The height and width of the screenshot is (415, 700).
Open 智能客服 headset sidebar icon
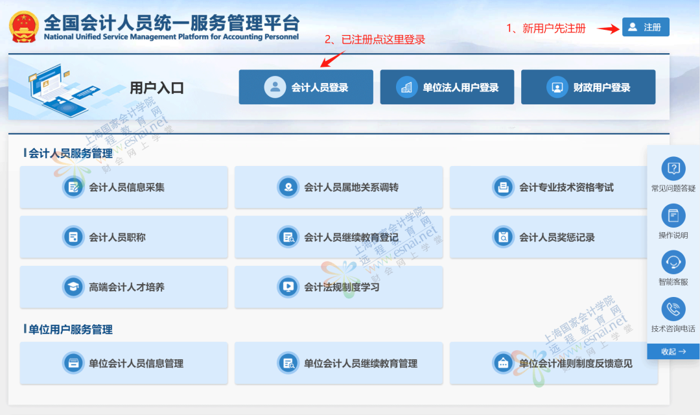coord(673,262)
